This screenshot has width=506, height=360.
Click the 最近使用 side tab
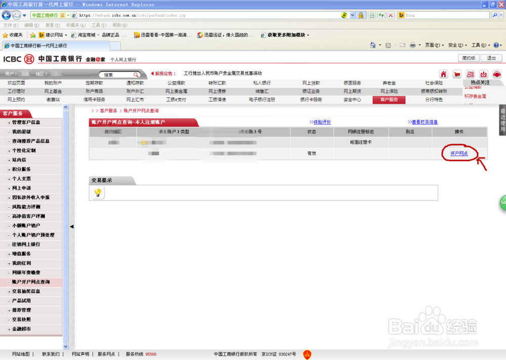click(x=502, y=120)
